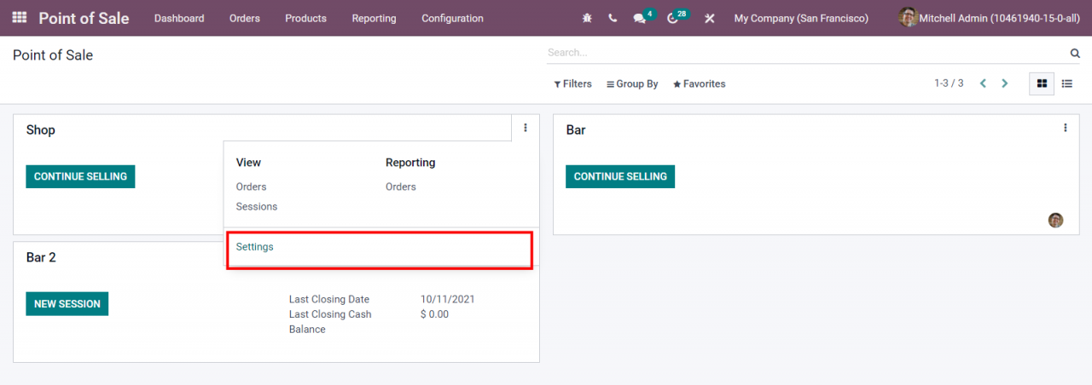
Task: Collapse Shop card three-dot menu
Action: (525, 128)
